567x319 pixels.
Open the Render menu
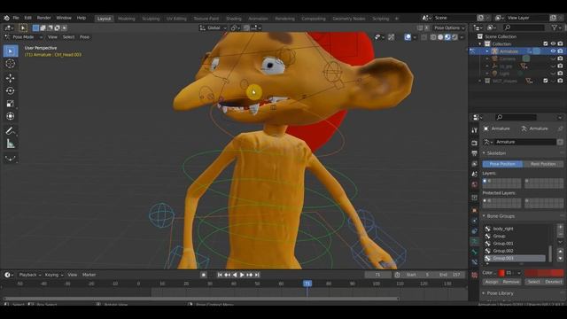coord(43,18)
